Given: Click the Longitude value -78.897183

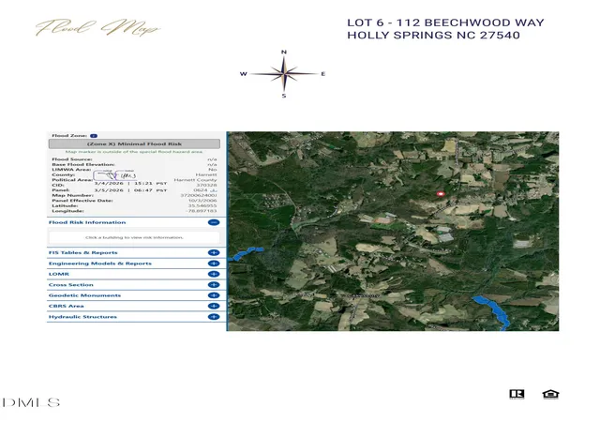Looking at the screenshot, I should click(201, 211).
